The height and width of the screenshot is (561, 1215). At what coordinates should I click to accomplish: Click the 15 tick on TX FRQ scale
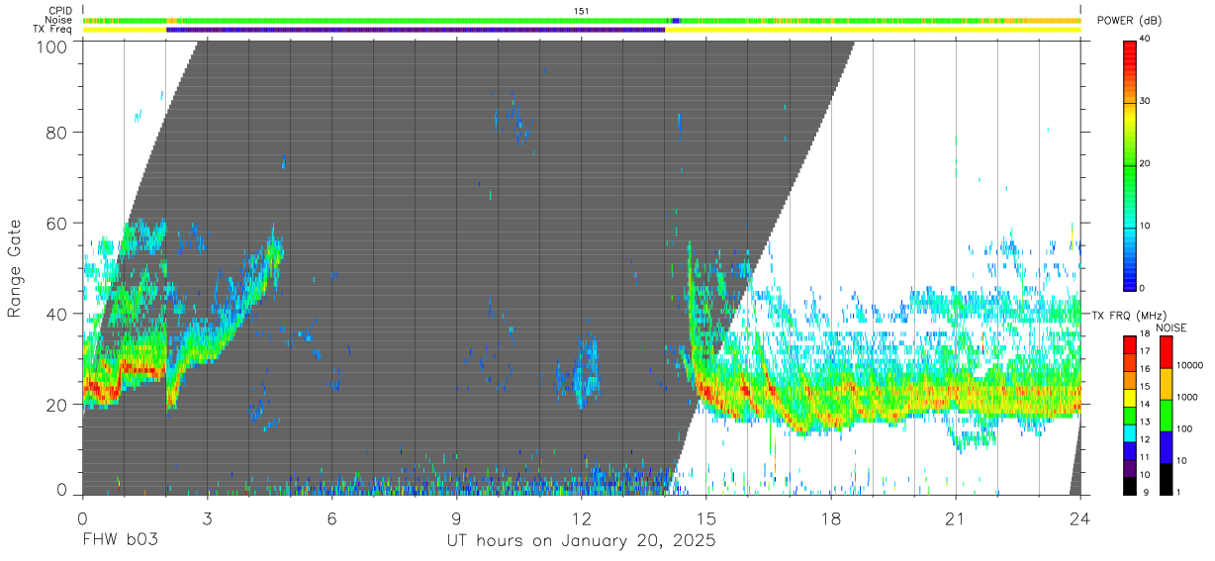point(1146,387)
